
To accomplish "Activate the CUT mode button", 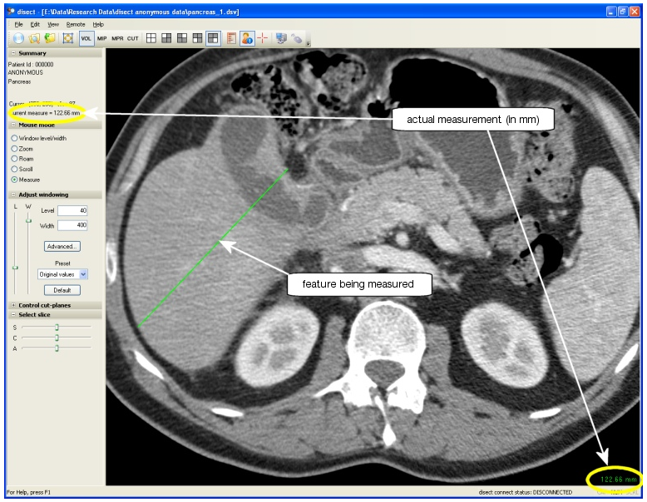I will coord(132,38).
